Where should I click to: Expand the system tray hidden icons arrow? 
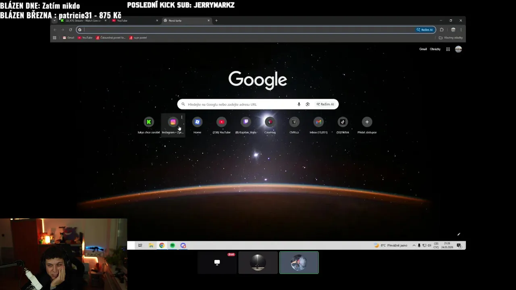point(414,245)
